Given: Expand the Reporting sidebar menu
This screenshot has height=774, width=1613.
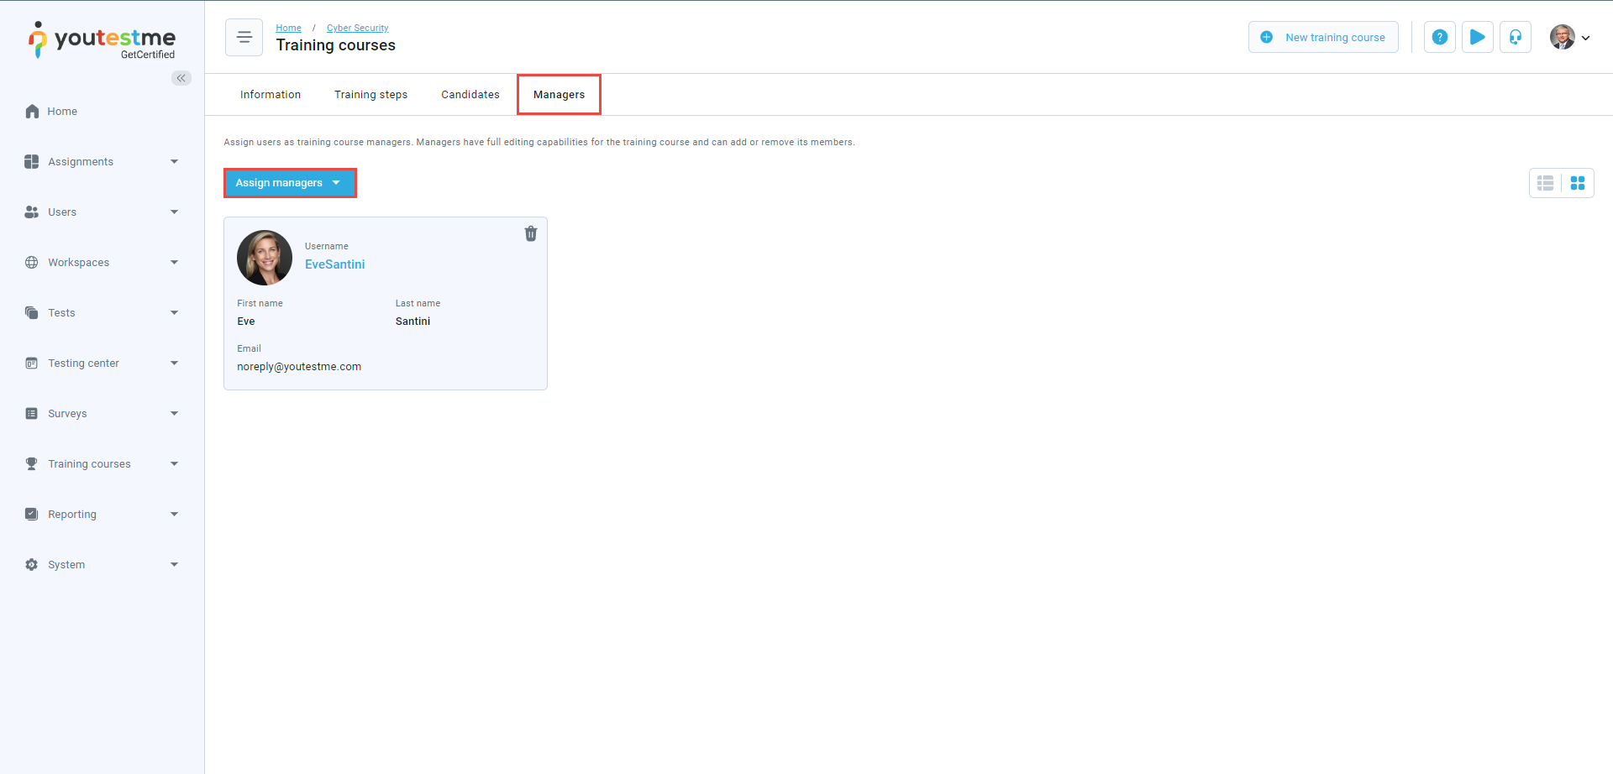Looking at the screenshot, I should coord(175,514).
